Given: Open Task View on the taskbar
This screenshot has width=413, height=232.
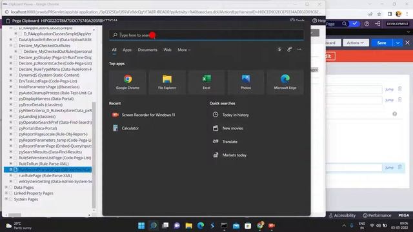Looking at the screenshot, I should 165,226.
